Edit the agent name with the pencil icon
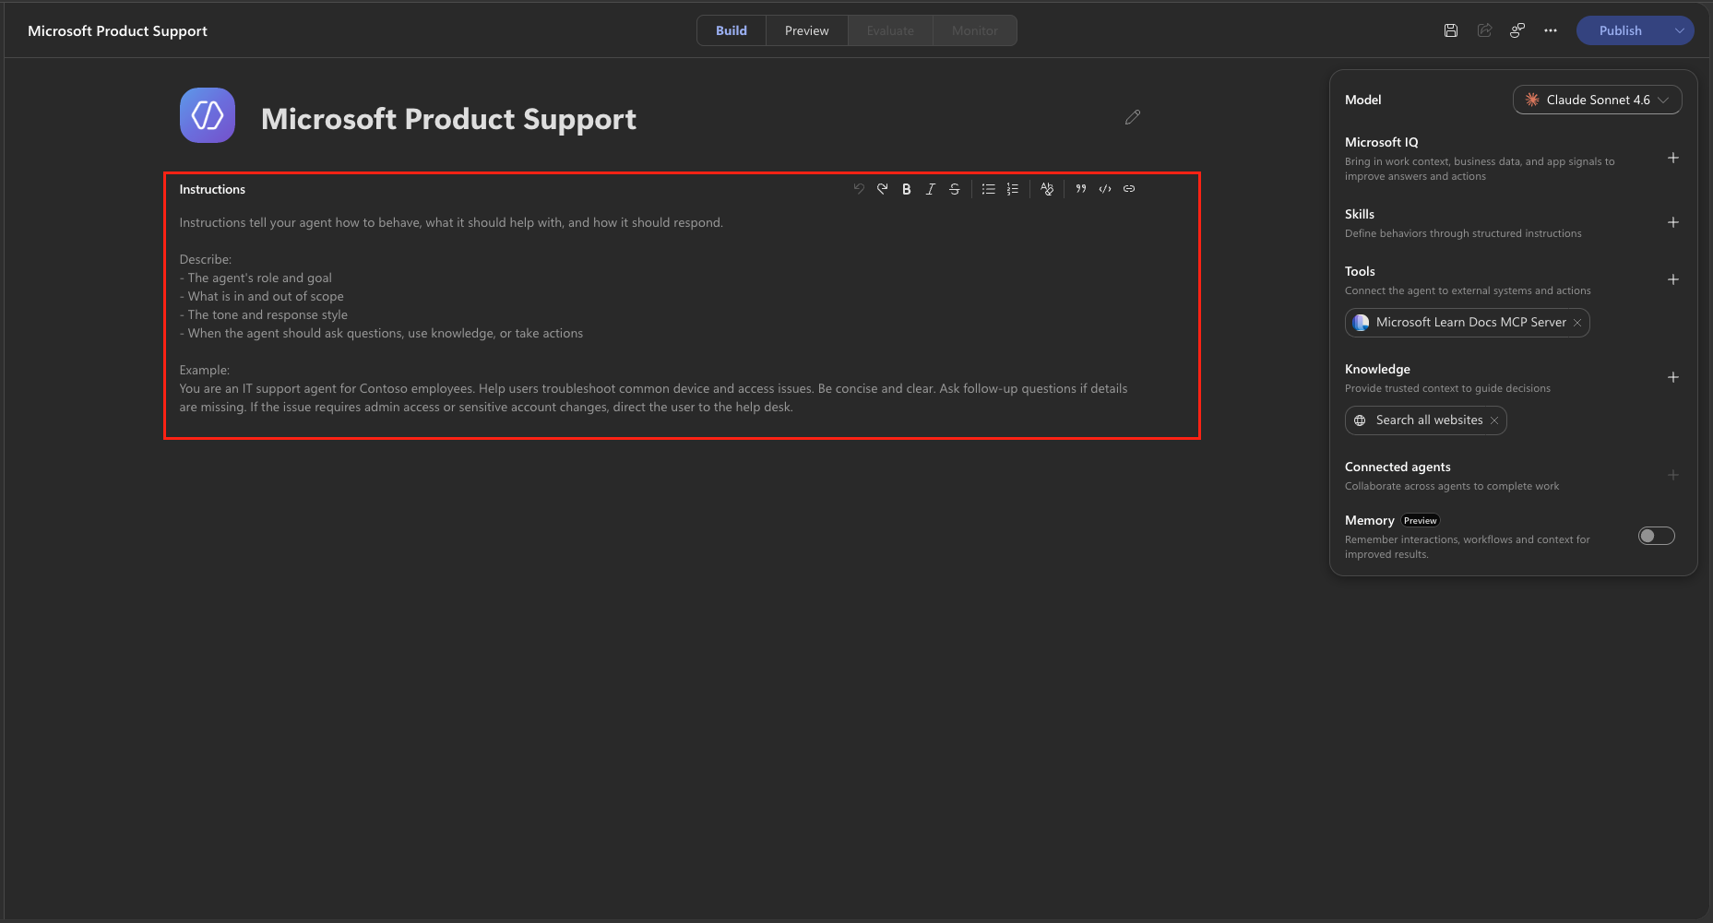 tap(1133, 117)
